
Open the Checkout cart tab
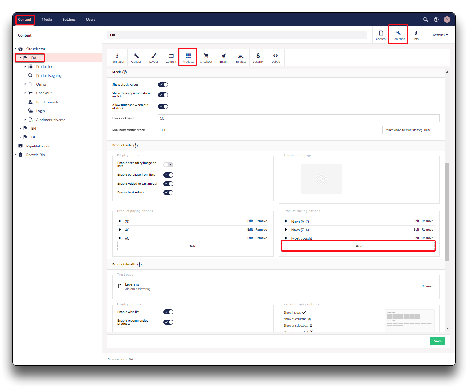coord(206,58)
